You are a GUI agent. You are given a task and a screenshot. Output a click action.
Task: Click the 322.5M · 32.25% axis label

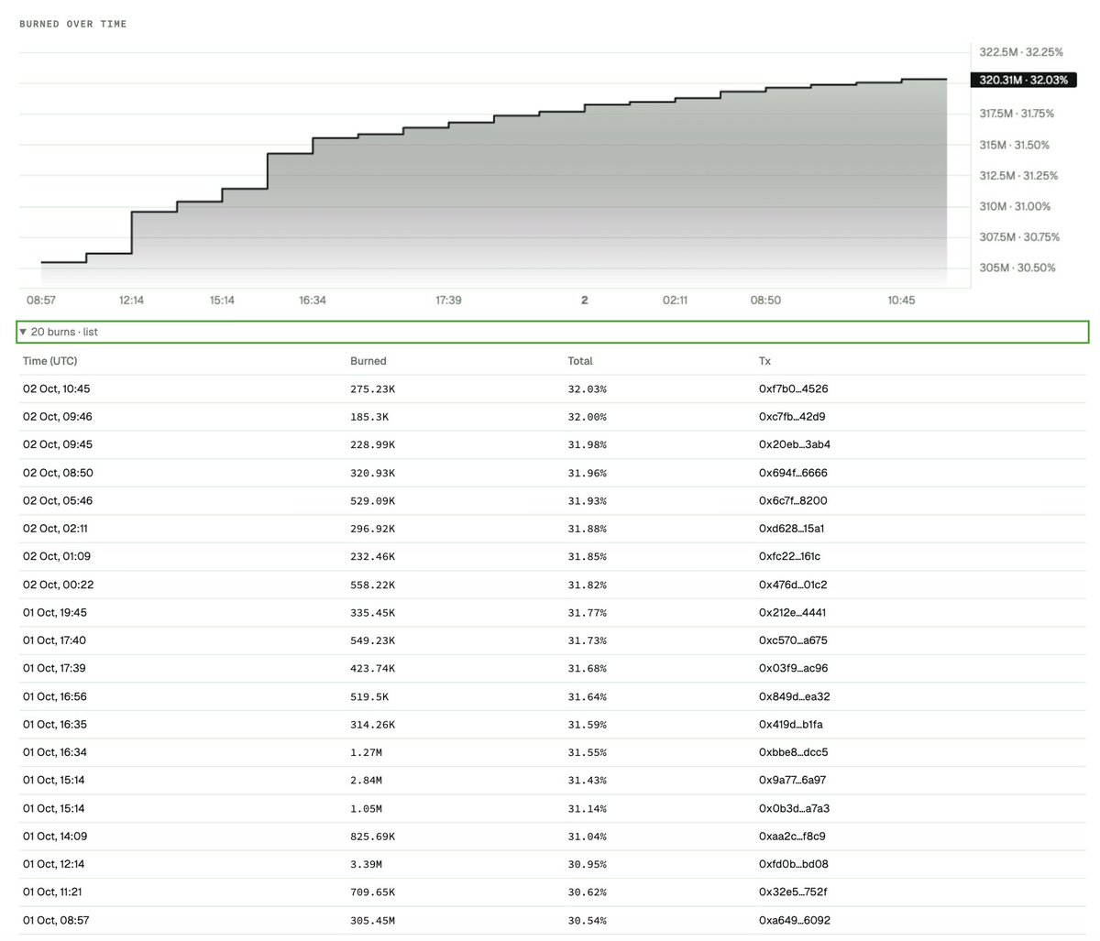[1022, 52]
